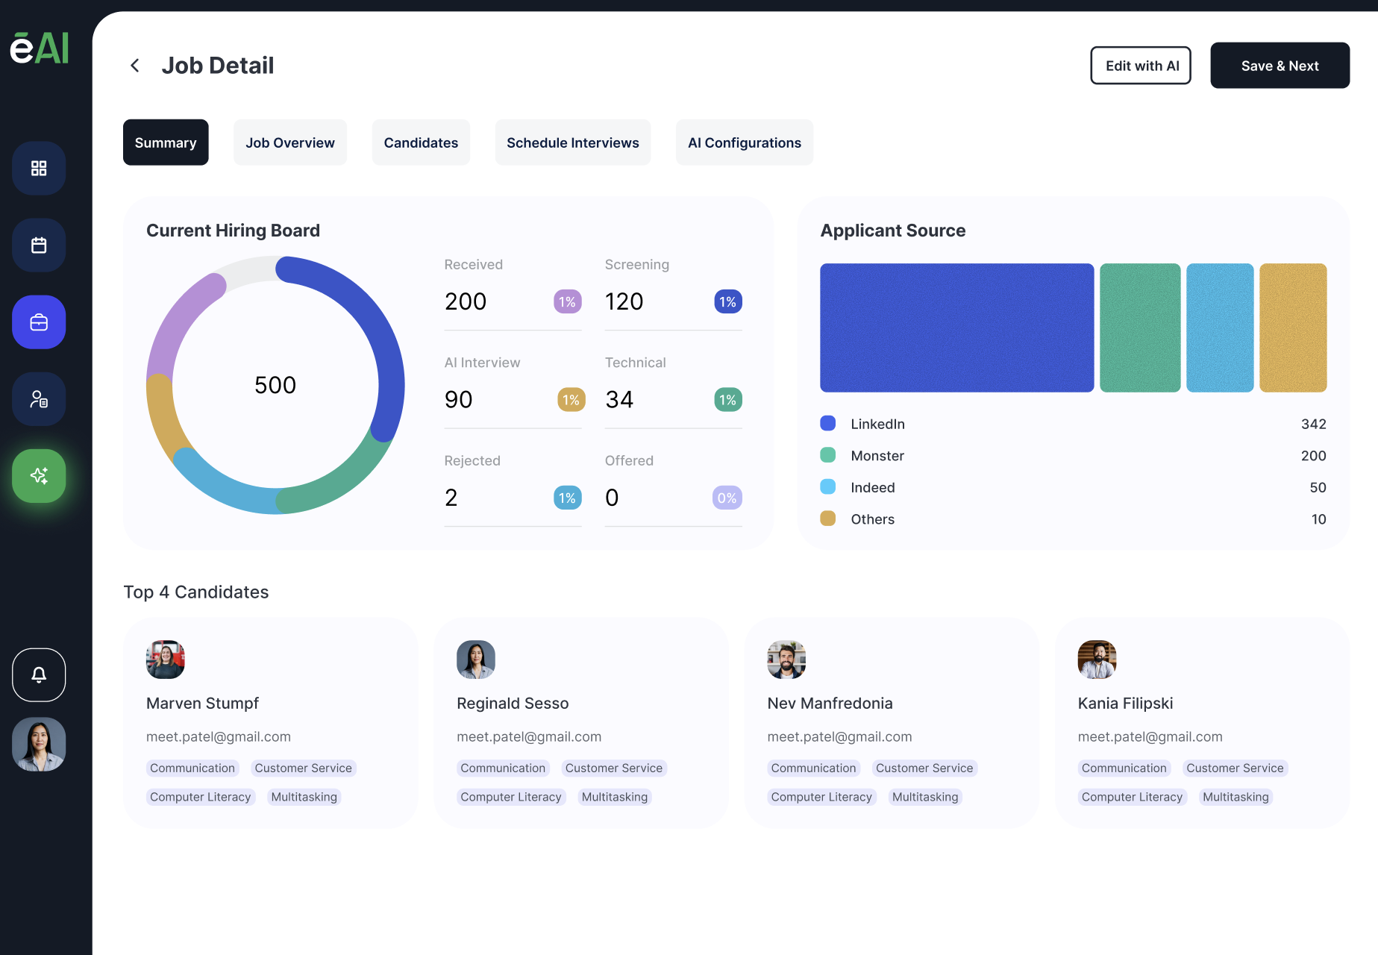Open notifications via the bell icon
The height and width of the screenshot is (955, 1378).
(38, 674)
